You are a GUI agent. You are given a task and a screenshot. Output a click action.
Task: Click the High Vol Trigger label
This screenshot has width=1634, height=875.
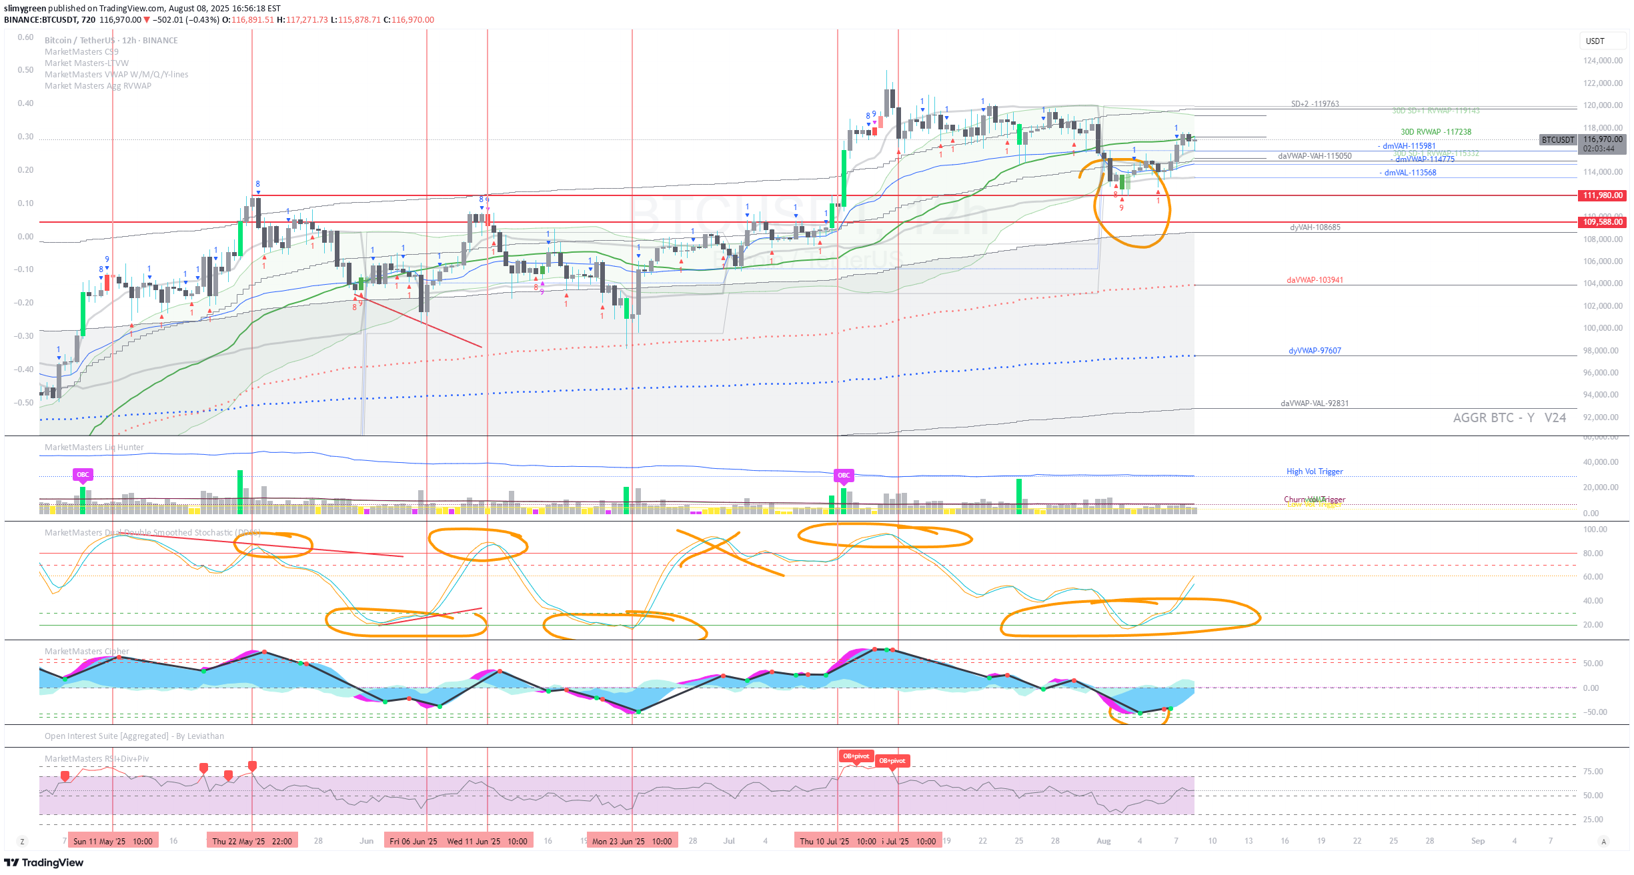(1314, 472)
